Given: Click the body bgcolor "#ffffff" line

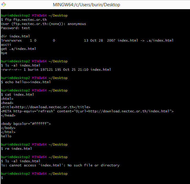Looking at the screenshot, I should point(26,124).
